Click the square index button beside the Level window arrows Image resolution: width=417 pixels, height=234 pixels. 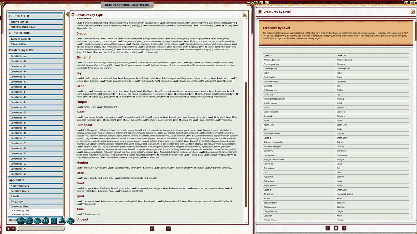[x=336, y=228]
